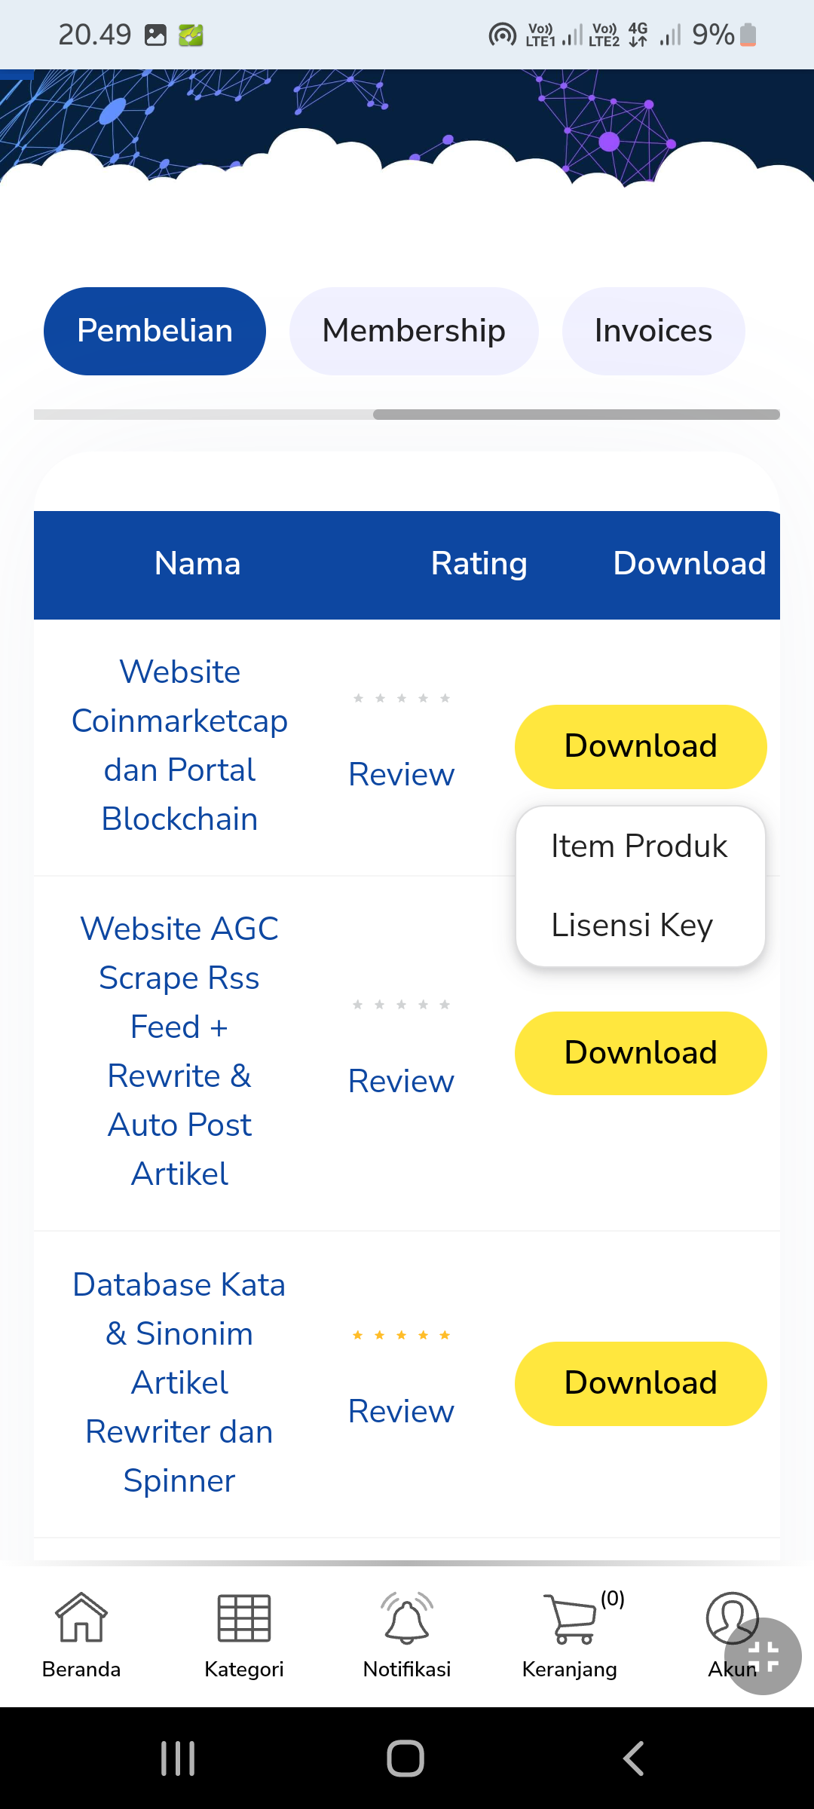Open Database Kata & Sinonim Artikel link
This screenshot has width=814, height=1809.
pos(179,1382)
